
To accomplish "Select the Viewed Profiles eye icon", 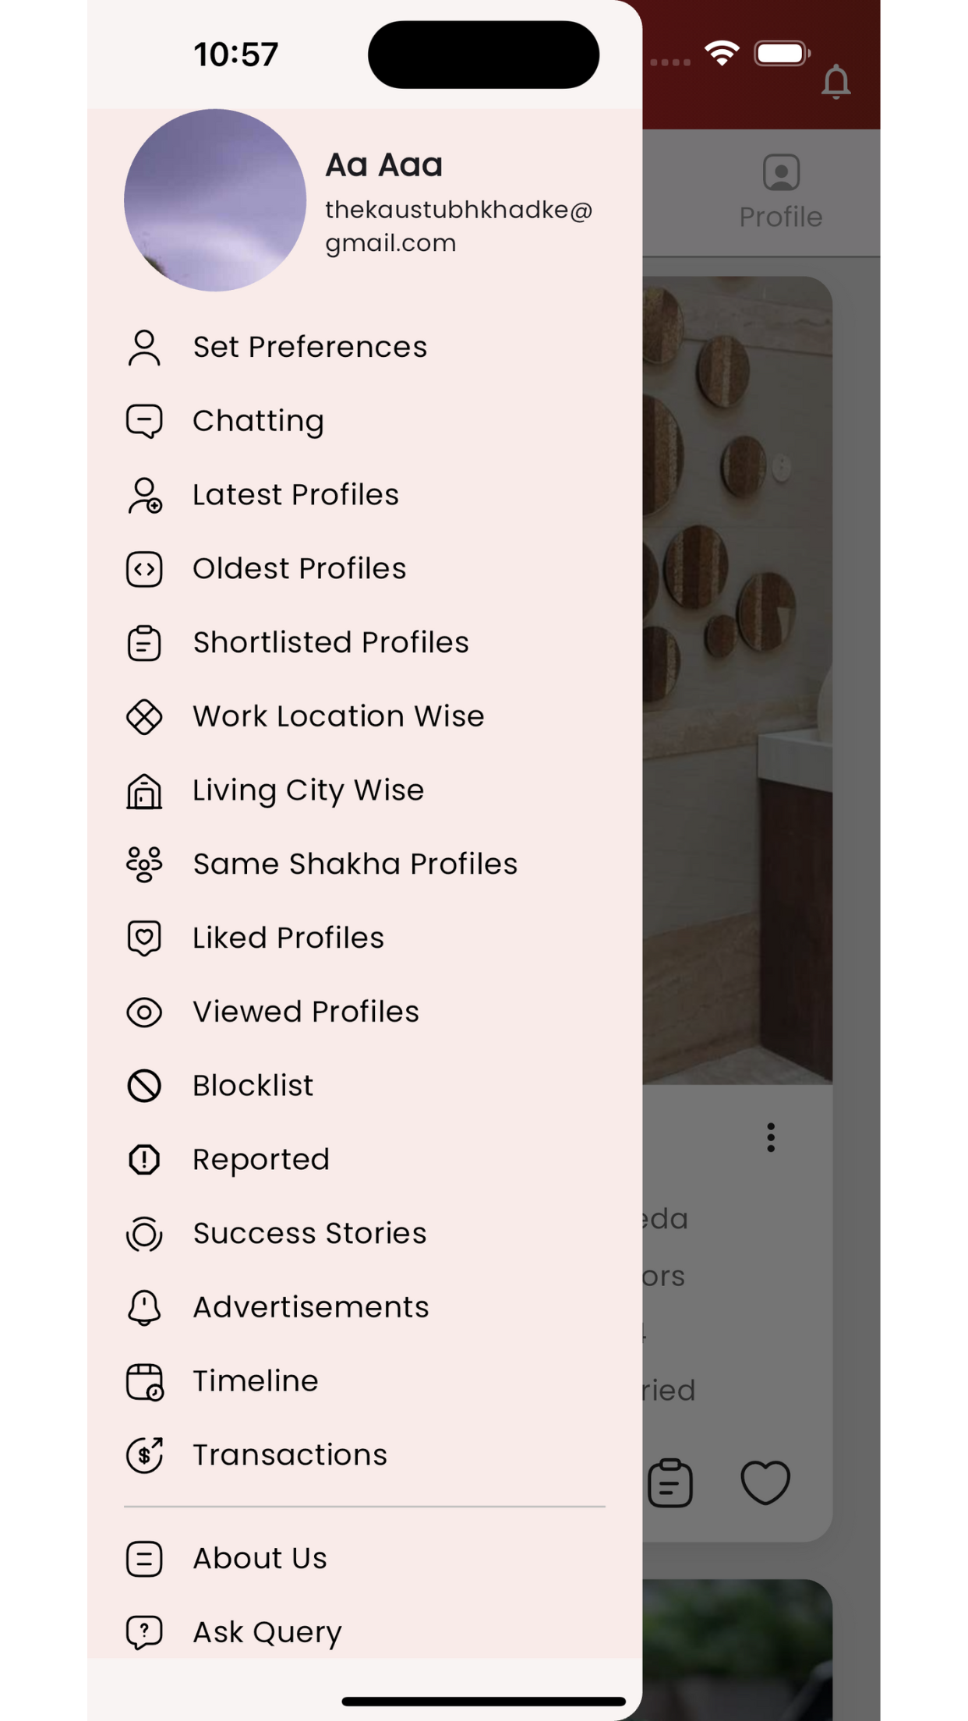I will 144,1012.
